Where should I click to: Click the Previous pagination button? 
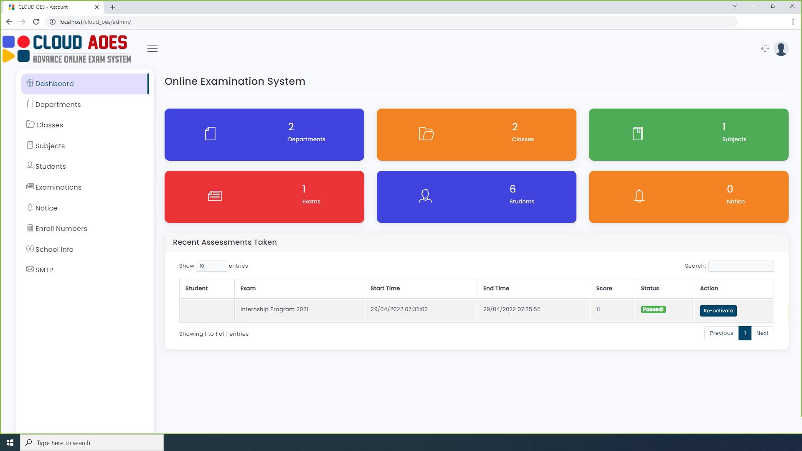click(x=721, y=332)
